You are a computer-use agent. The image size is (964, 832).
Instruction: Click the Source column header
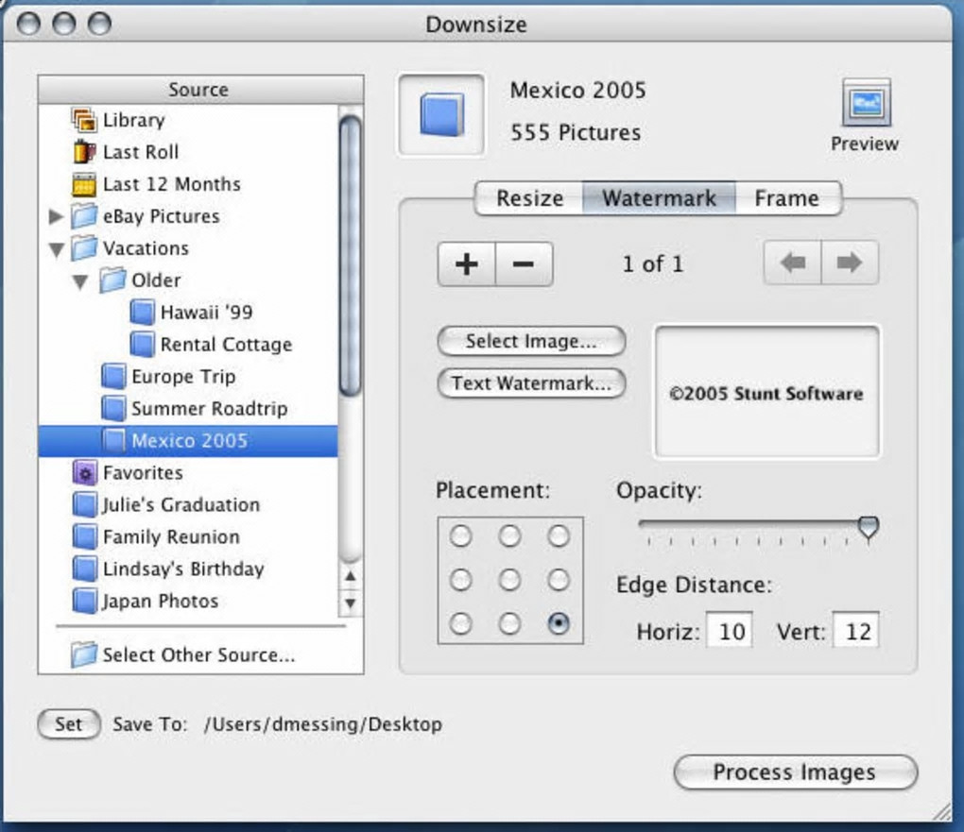coord(200,90)
